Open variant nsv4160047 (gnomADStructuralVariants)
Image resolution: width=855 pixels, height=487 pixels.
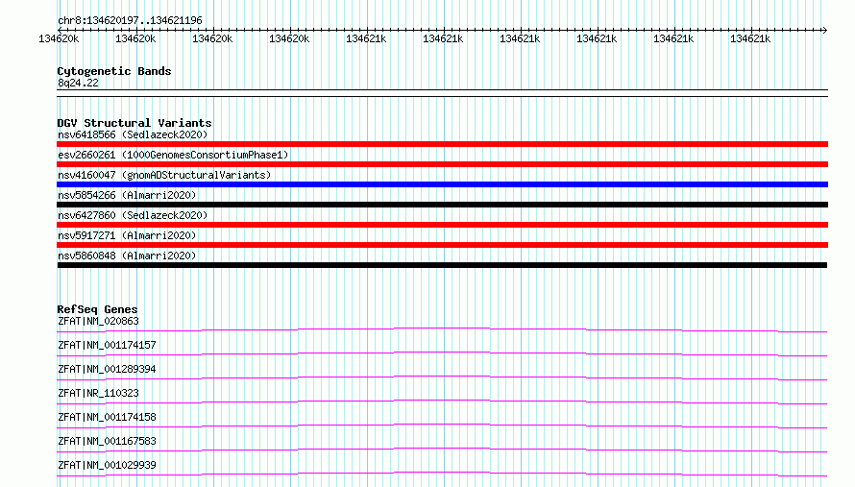pyautogui.click(x=164, y=175)
